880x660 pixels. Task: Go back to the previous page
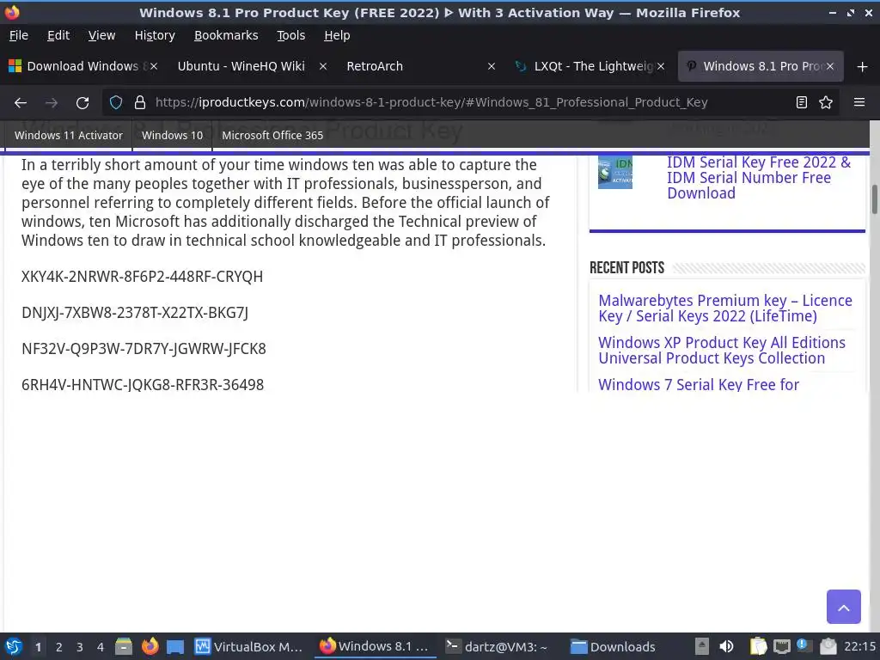(21, 103)
